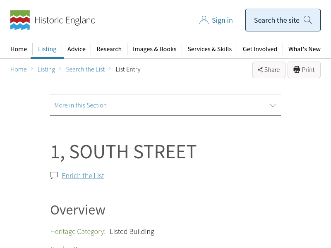Go to the Research section
Image resolution: width=331 pixels, height=248 pixels.
coord(109,49)
